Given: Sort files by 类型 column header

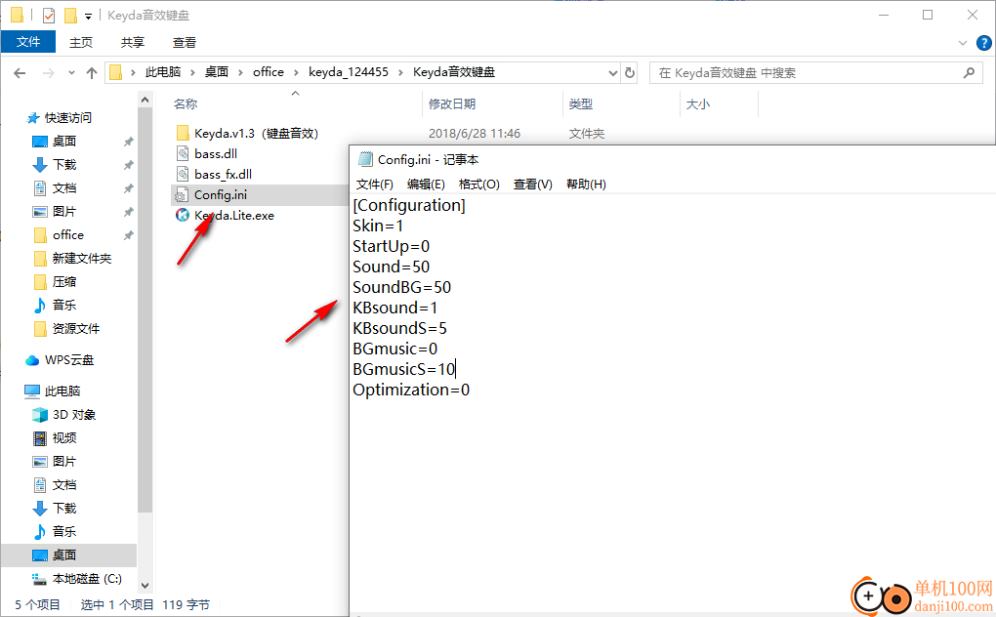Looking at the screenshot, I should click(581, 104).
